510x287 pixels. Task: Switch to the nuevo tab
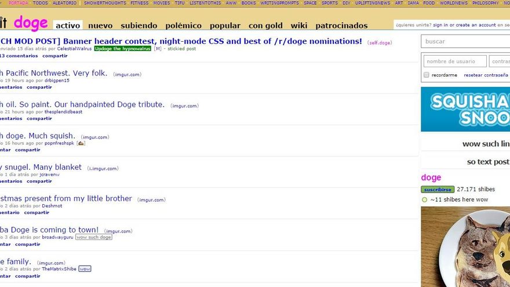point(100,26)
